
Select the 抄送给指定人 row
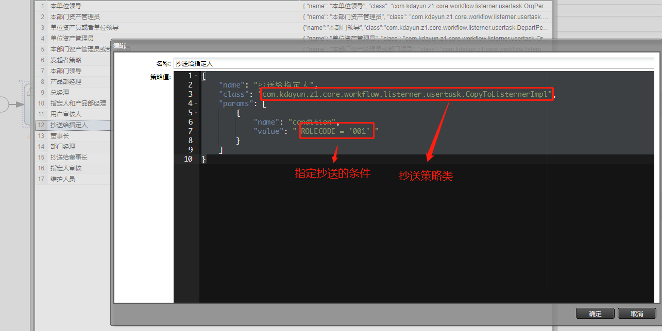point(73,125)
